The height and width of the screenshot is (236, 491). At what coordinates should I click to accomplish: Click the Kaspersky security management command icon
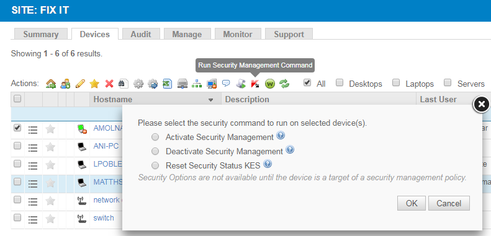[x=255, y=84]
